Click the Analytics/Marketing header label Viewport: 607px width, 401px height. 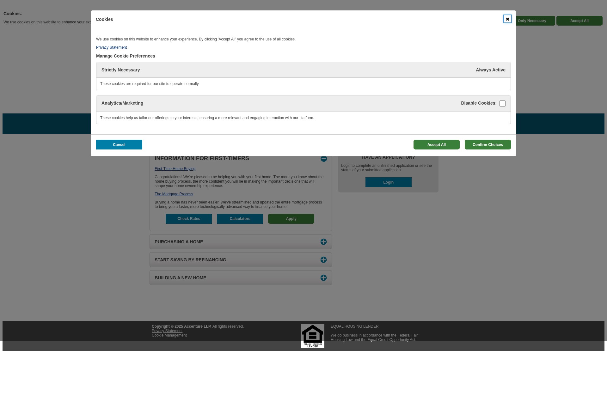[122, 103]
